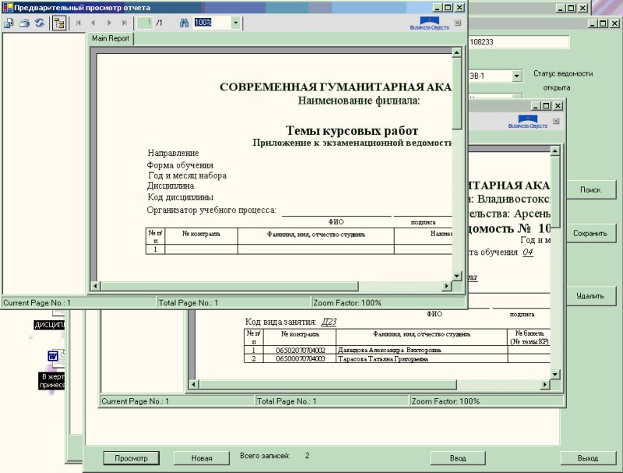Click the title bar application icon
The image size is (623, 473).
click(x=8, y=8)
